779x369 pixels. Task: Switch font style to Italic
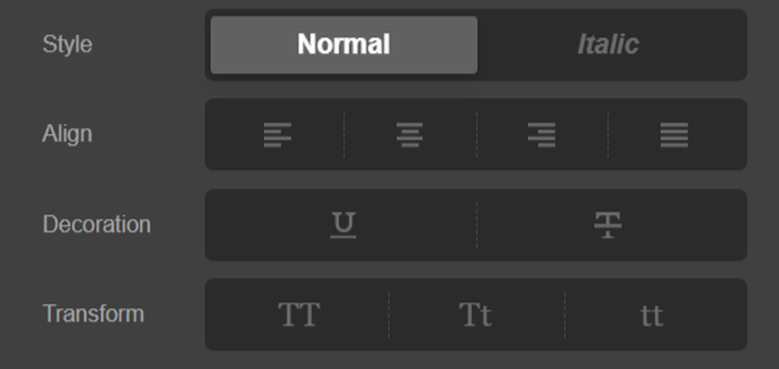(x=608, y=45)
